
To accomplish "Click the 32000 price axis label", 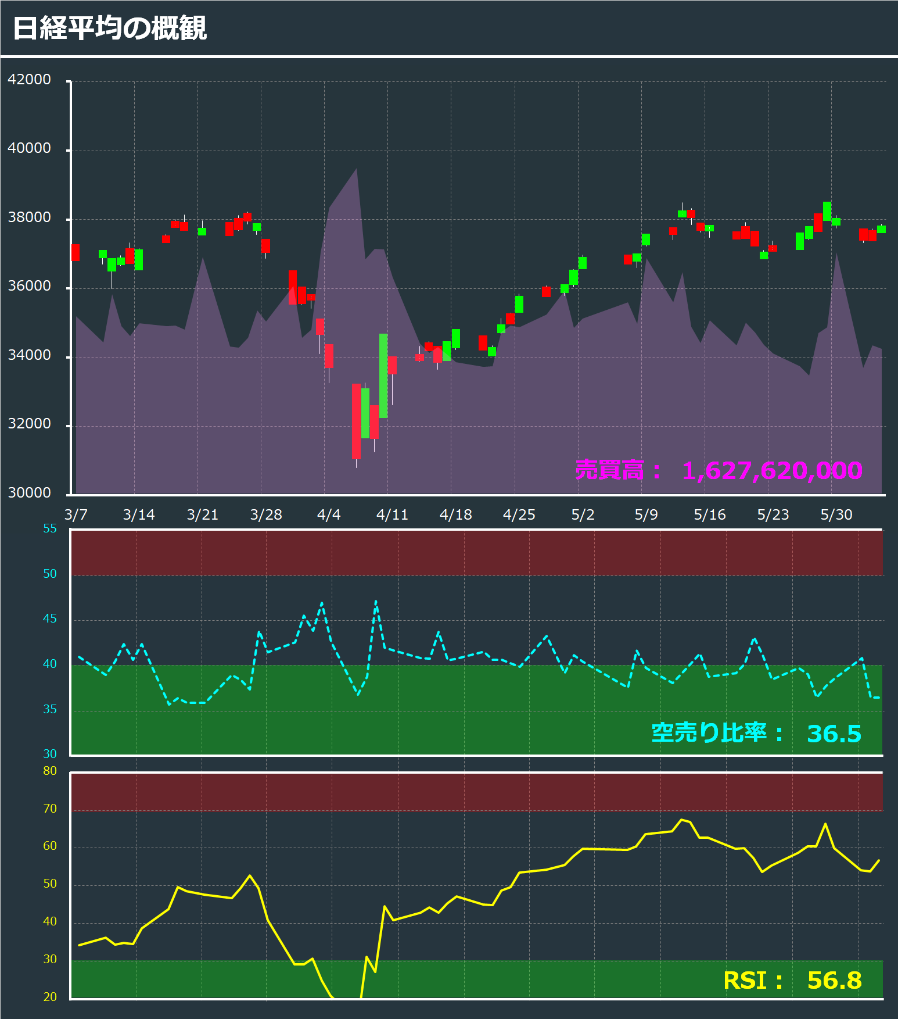I will pyautogui.click(x=29, y=424).
